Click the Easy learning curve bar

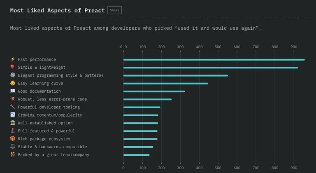(165, 84)
